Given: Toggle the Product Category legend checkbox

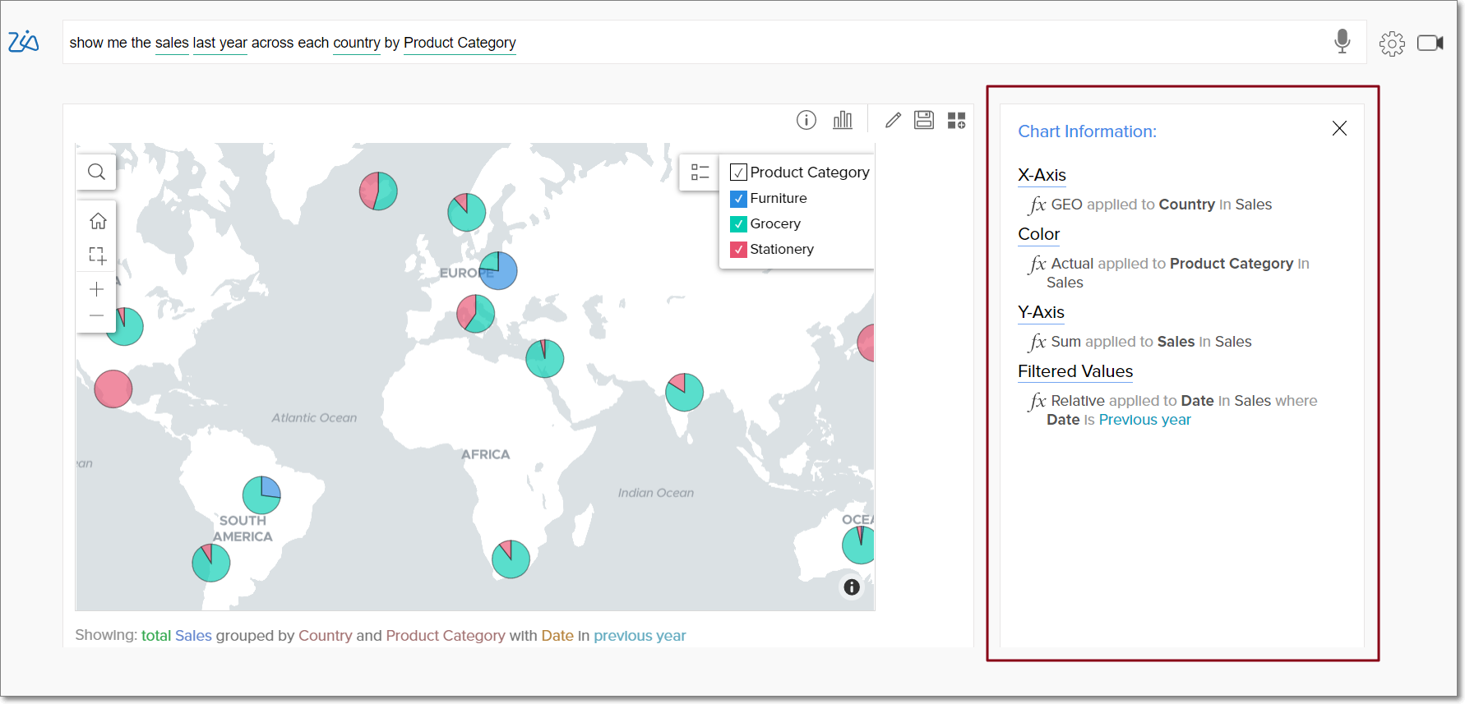Looking at the screenshot, I should coord(738,173).
